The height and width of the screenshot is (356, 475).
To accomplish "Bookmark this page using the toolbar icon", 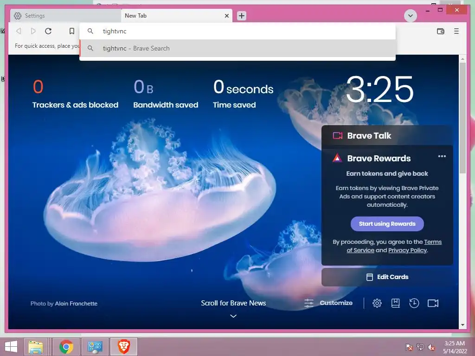I will [x=72, y=31].
